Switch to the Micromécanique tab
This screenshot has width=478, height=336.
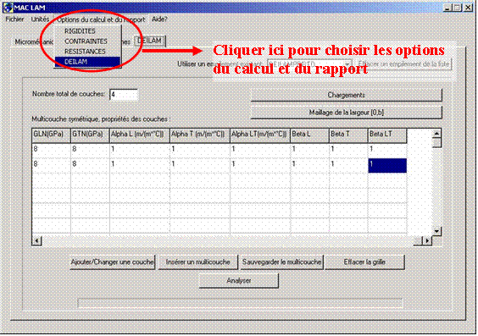pos(34,42)
